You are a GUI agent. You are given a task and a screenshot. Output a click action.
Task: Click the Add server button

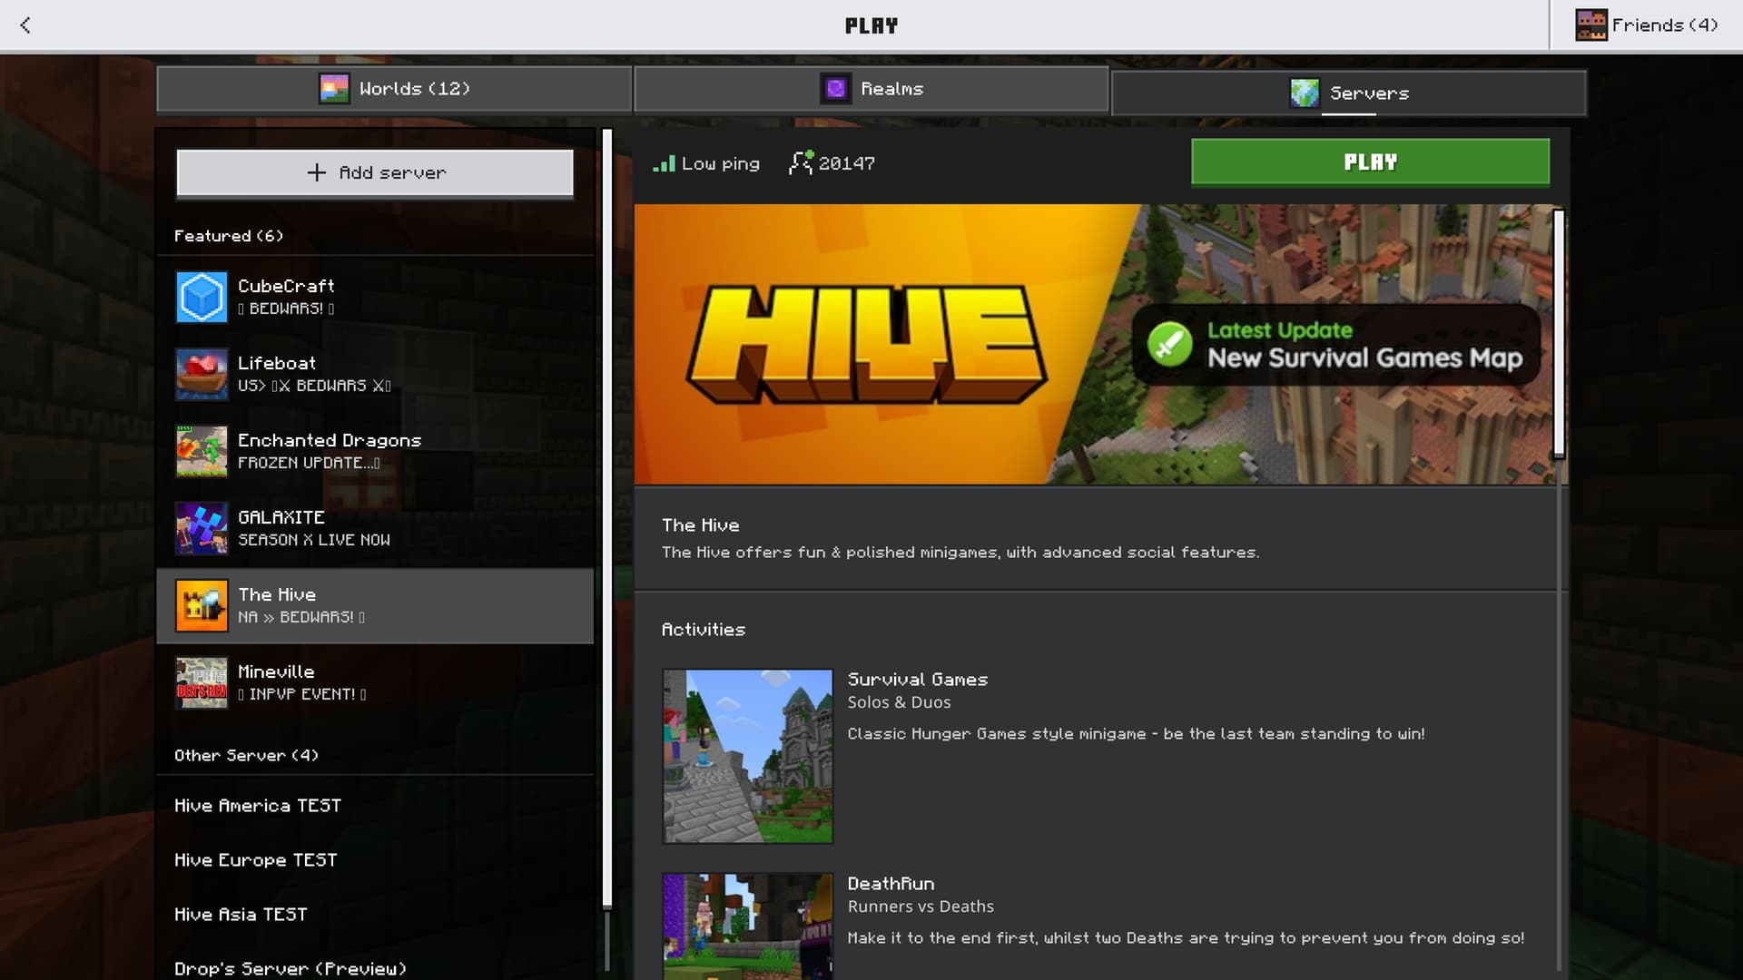(375, 172)
